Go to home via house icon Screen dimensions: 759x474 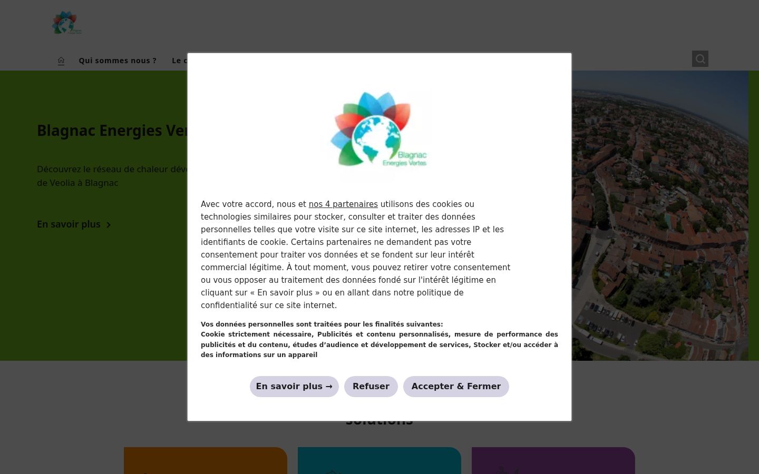click(61, 61)
